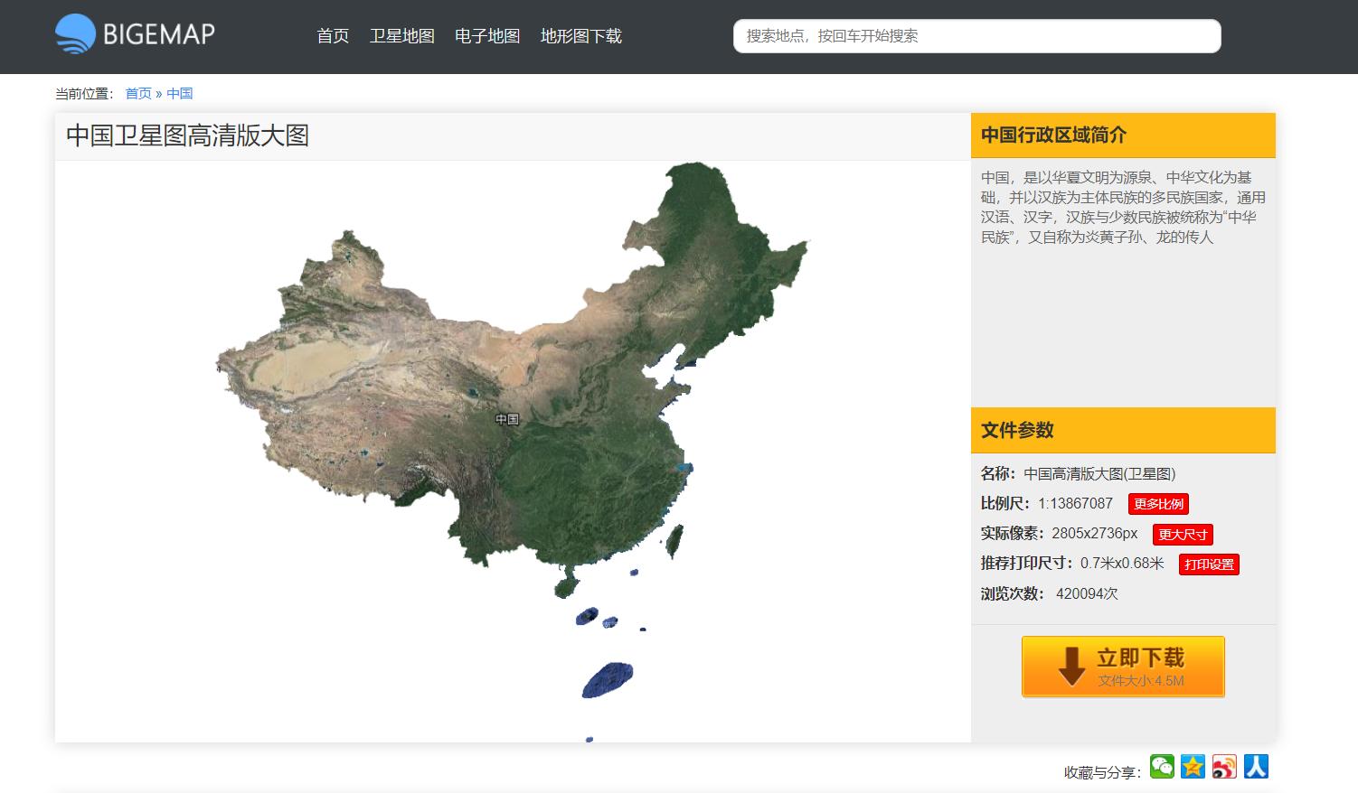
Task: Click the search box for 搜索地点
Action: point(976,36)
